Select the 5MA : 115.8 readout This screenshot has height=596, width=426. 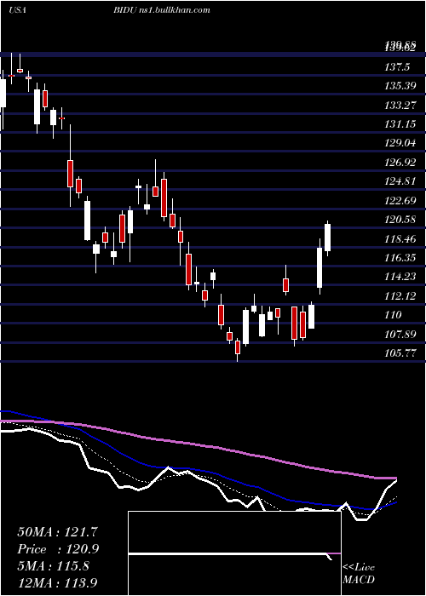tap(54, 565)
